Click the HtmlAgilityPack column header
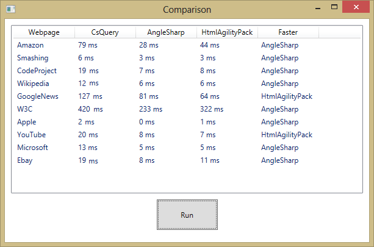 [228, 32]
